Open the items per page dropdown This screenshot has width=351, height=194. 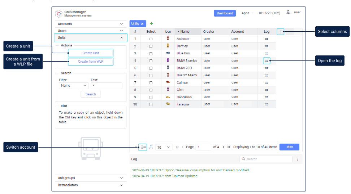164,147
